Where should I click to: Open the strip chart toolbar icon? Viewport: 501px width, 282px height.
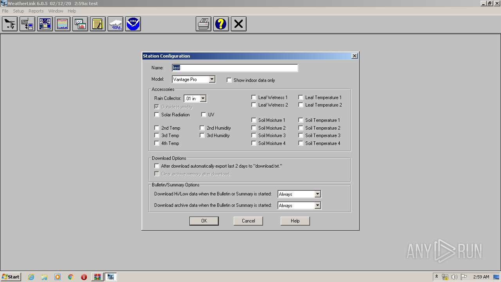click(x=63, y=24)
